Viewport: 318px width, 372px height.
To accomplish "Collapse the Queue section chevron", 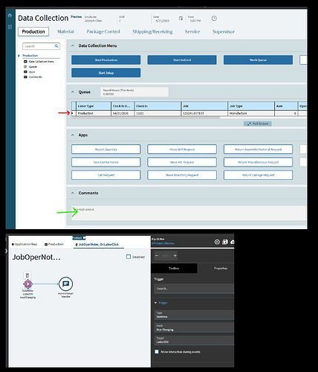I will (73, 92).
